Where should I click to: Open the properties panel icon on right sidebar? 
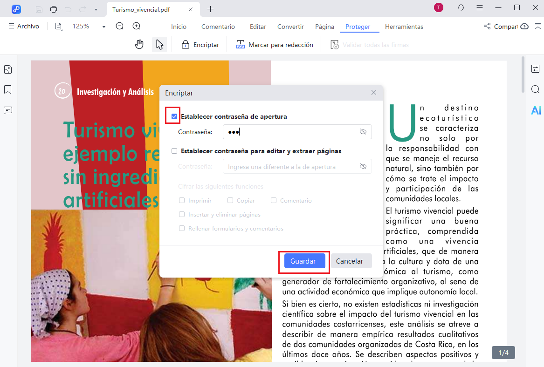coord(536,68)
